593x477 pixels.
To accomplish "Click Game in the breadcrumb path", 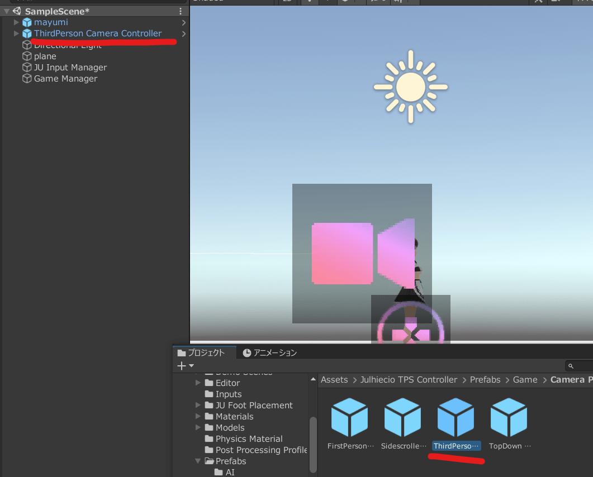I will pyautogui.click(x=525, y=379).
